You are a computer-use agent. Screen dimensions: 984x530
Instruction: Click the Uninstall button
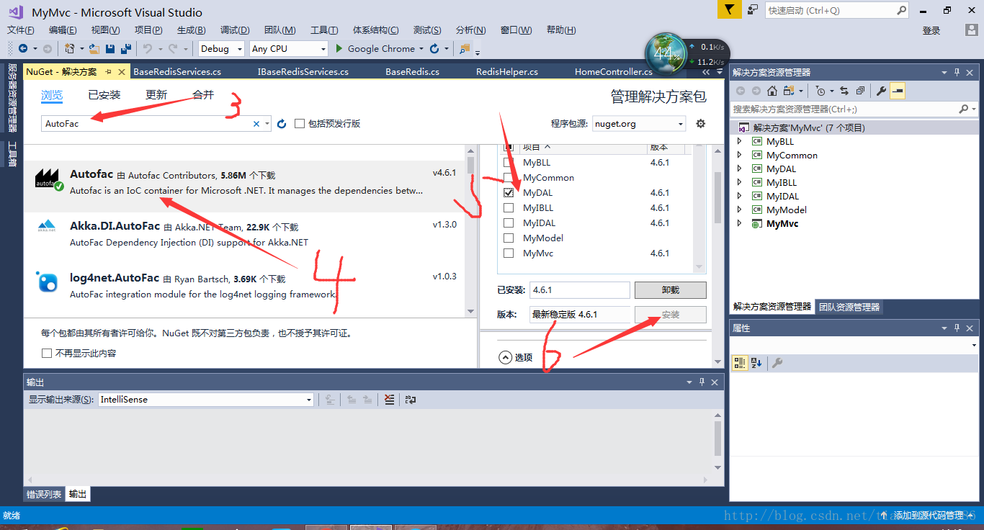point(671,290)
